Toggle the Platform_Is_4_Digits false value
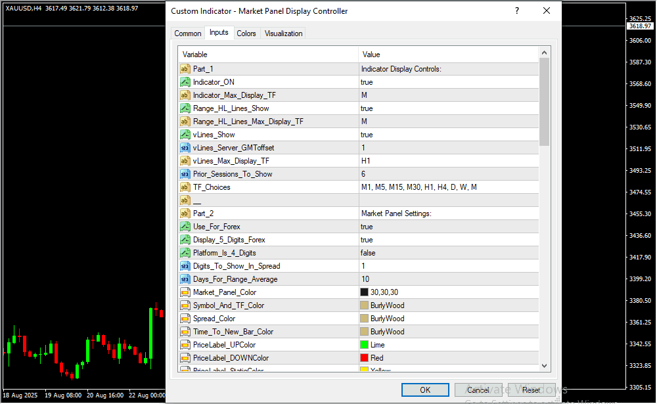This screenshot has width=657, height=404. pyautogui.click(x=448, y=253)
